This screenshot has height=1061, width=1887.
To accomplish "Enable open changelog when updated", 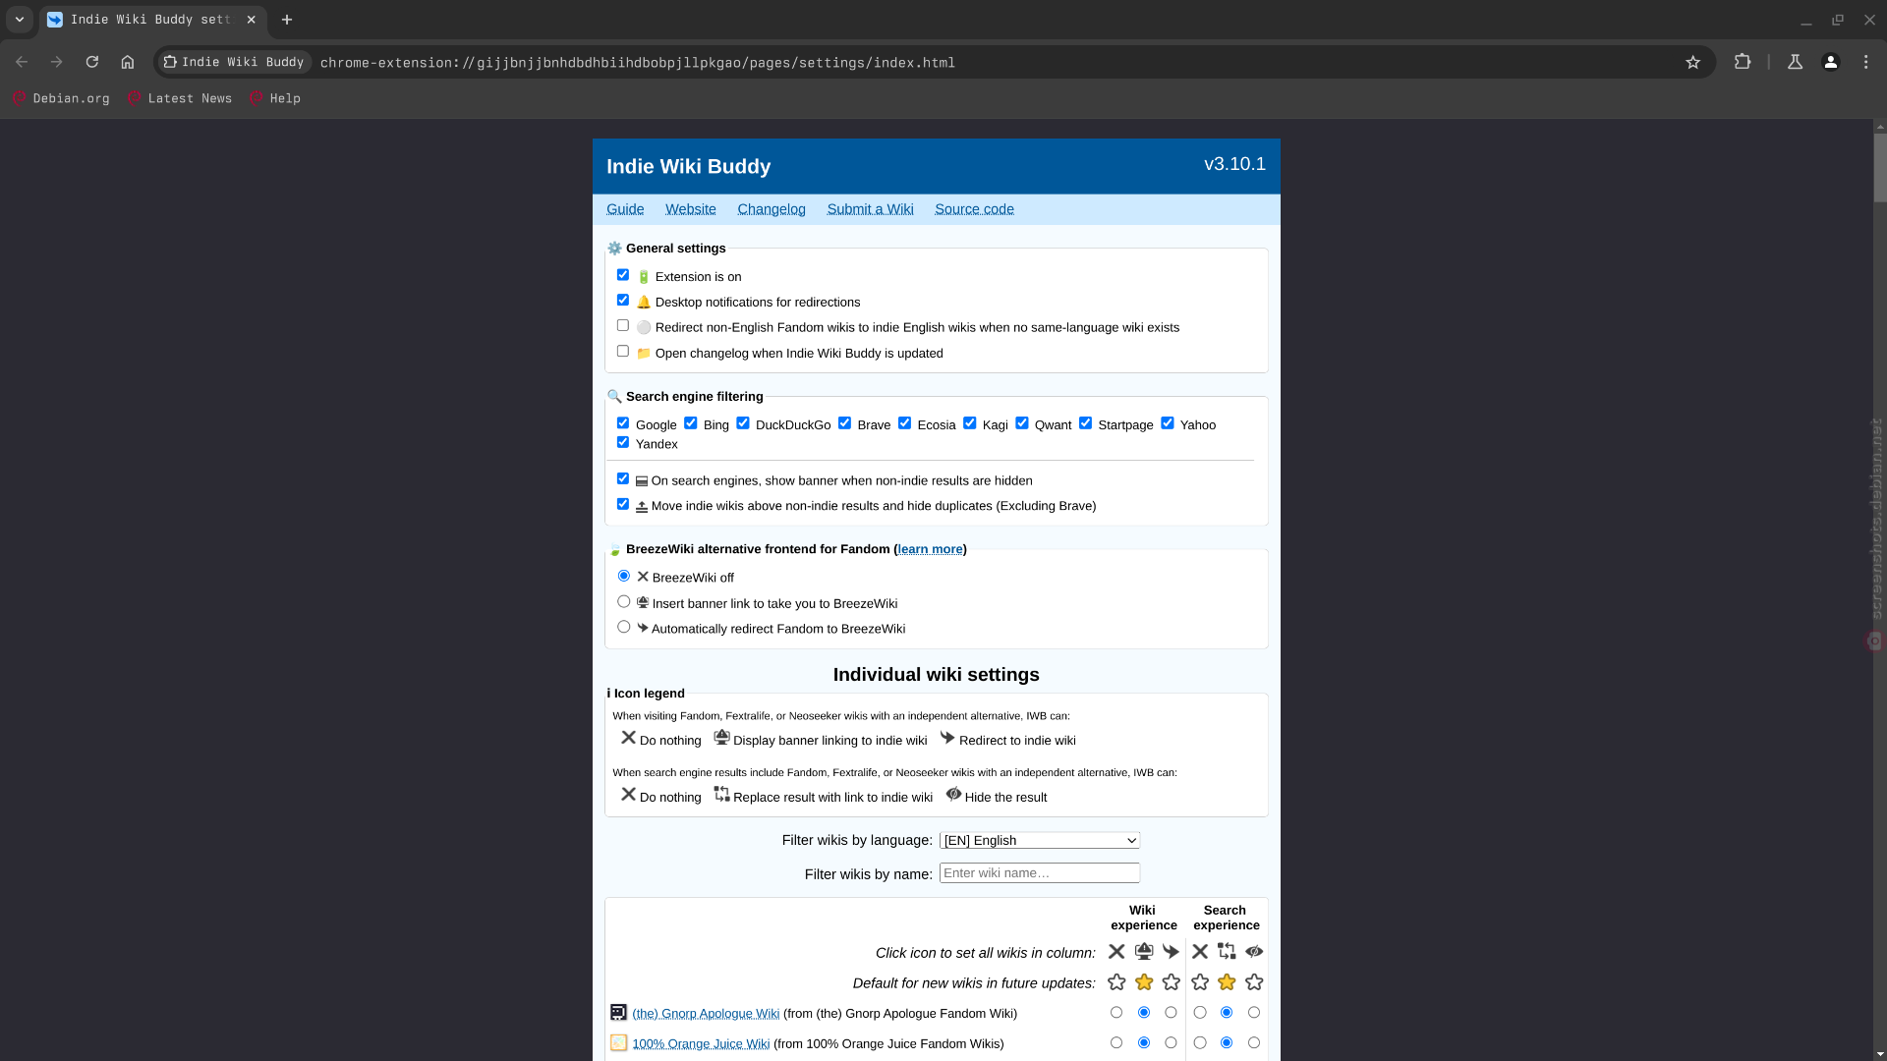I will coord(623,352).
